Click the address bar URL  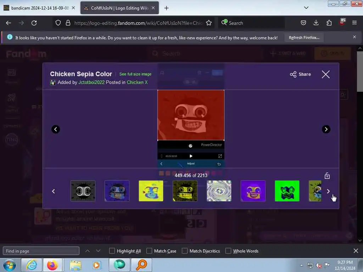coord(138,23)
